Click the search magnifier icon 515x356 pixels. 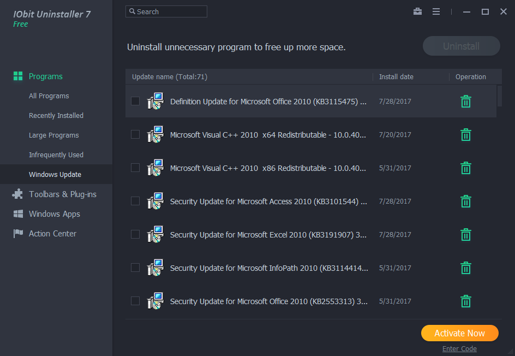click(x=132, y=11)
